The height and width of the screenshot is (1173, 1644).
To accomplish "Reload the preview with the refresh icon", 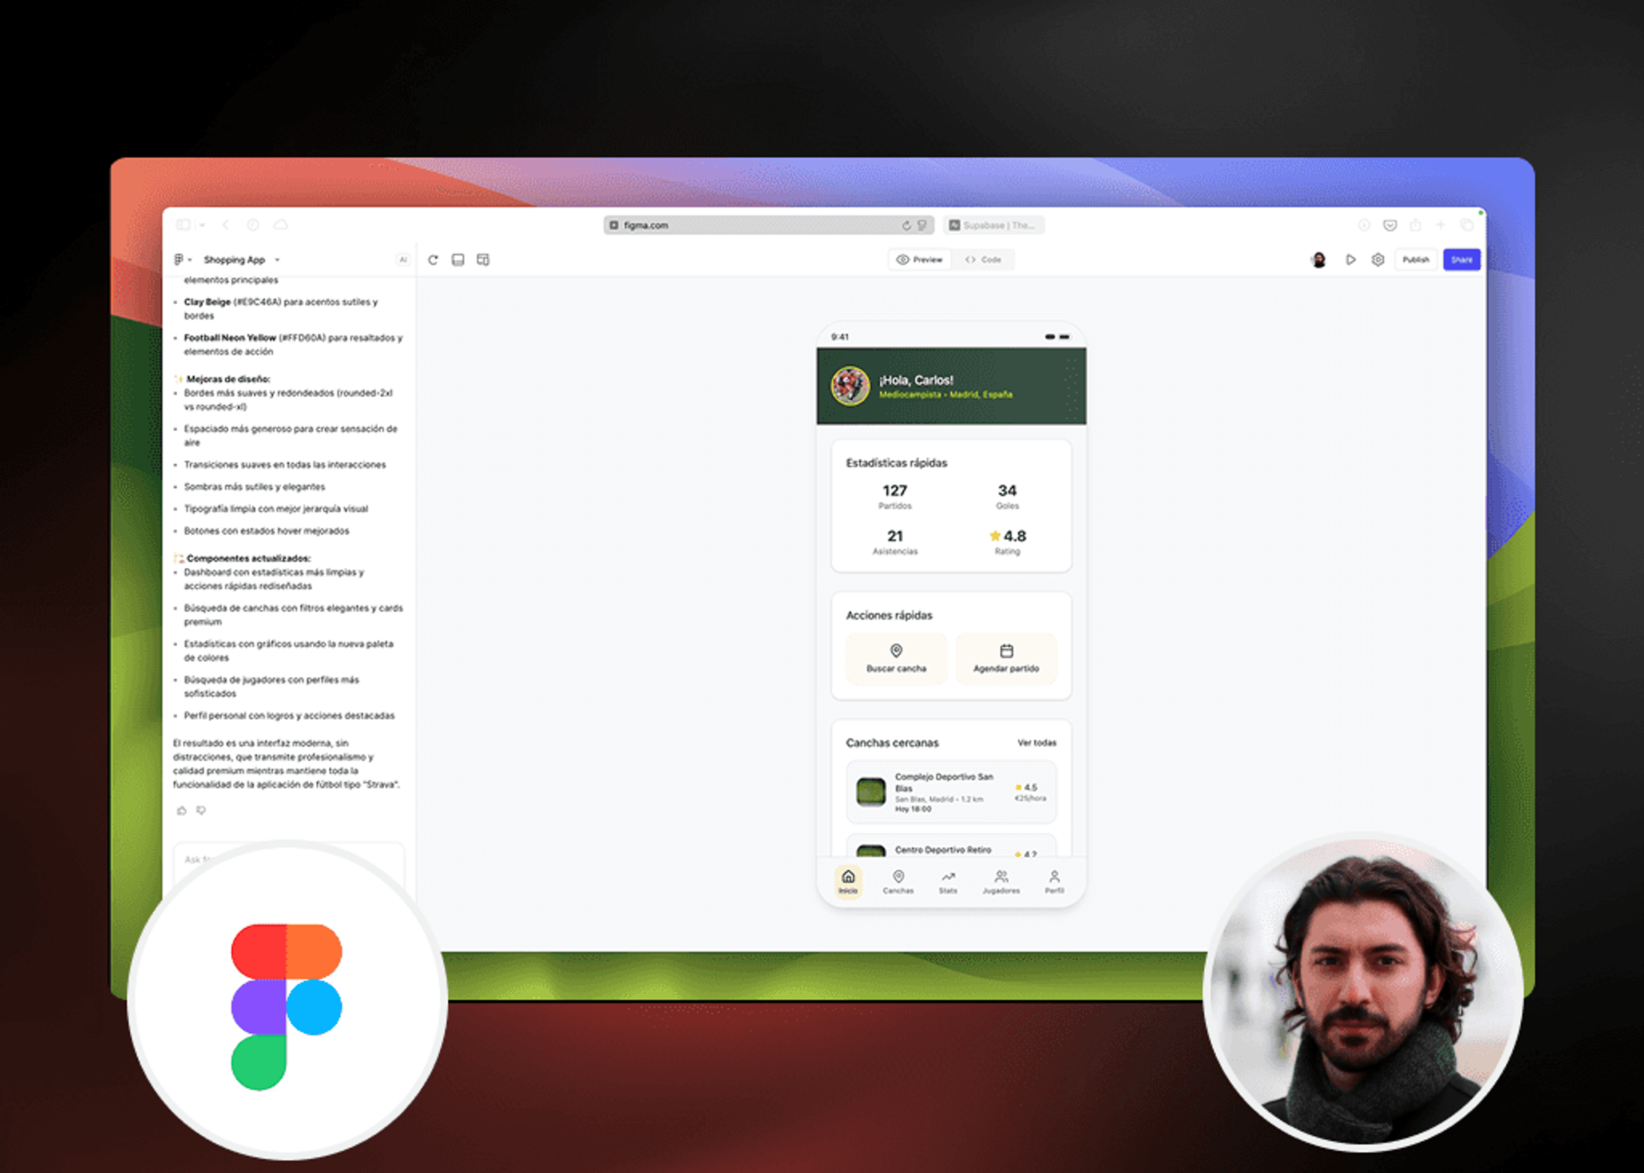I will [x=433, y=260].
